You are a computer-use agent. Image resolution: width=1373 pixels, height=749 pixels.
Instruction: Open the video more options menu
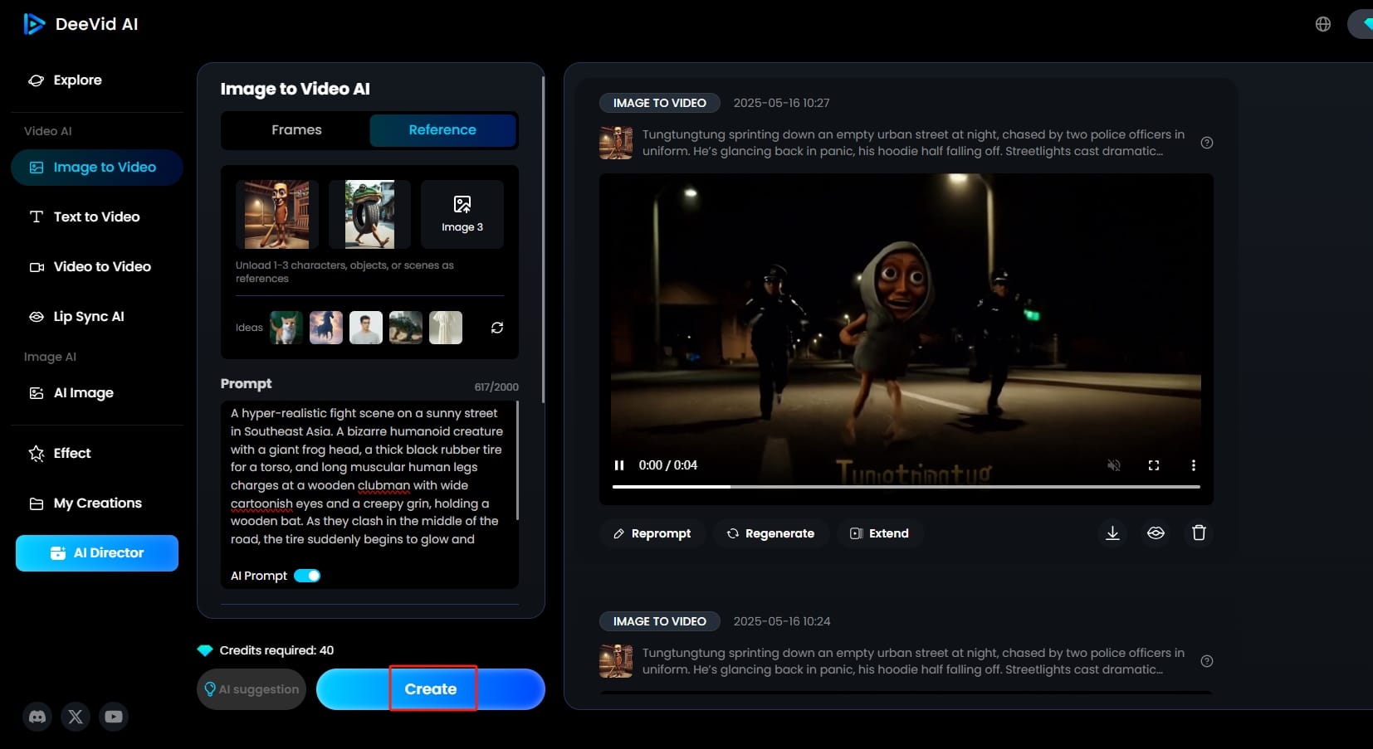(1194, 465)
